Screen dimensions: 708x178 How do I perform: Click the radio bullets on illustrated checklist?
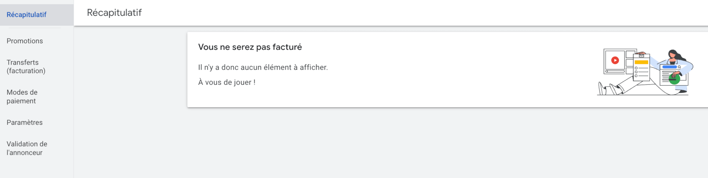636,72
